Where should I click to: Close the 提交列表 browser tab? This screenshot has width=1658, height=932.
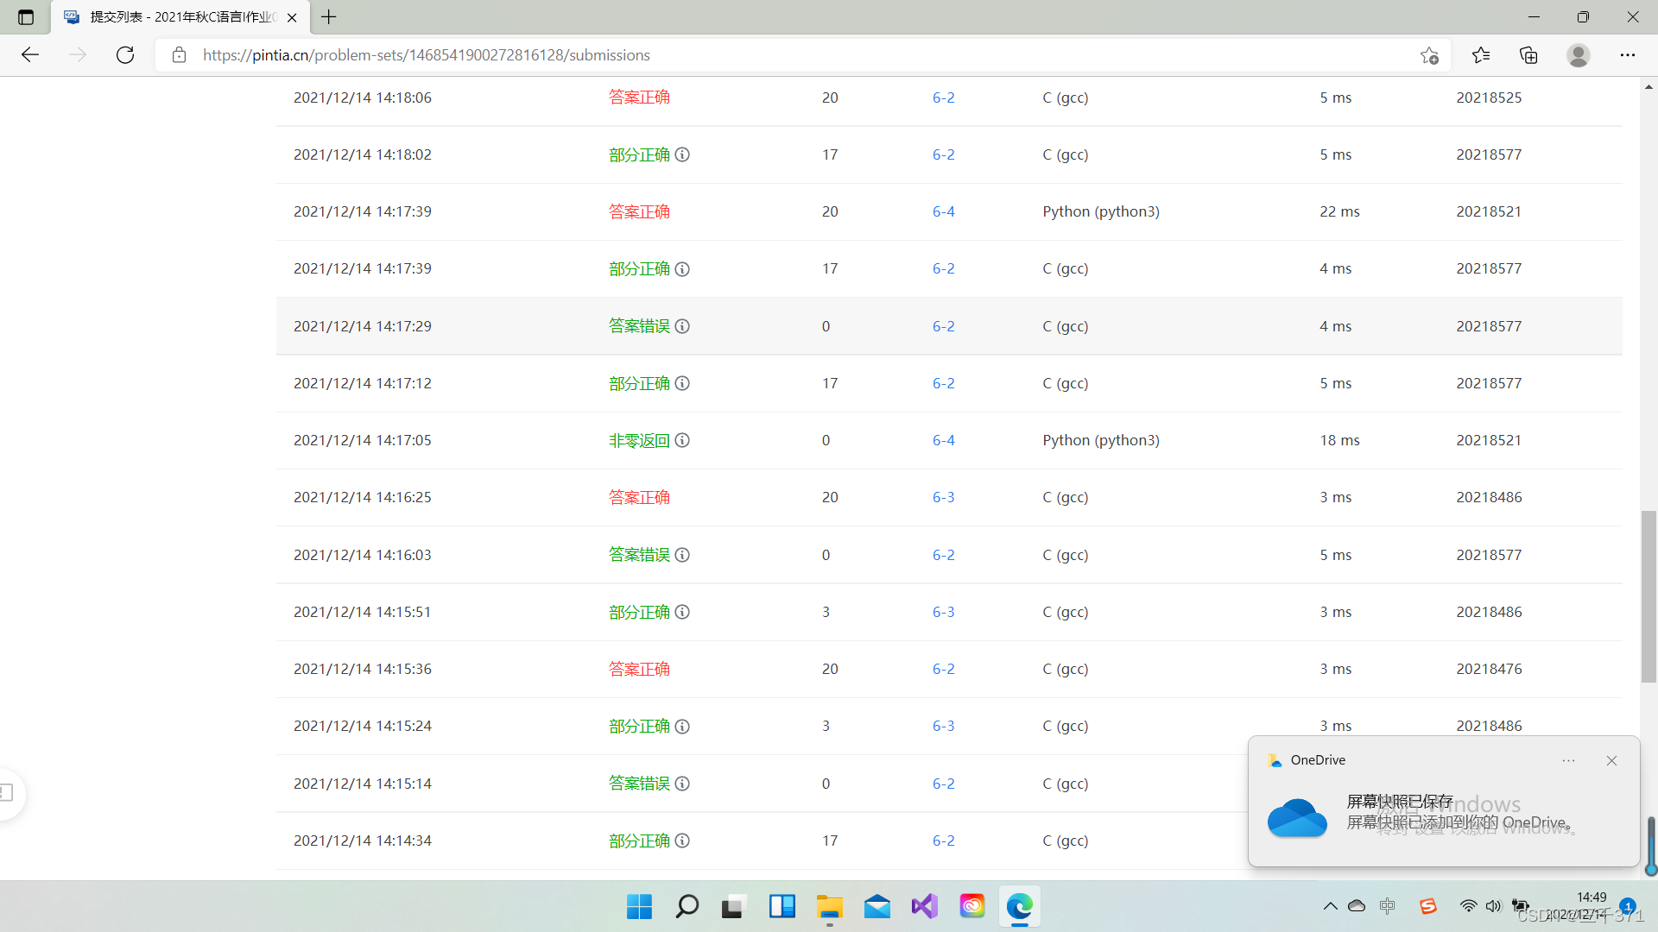[x=292, y=17]
